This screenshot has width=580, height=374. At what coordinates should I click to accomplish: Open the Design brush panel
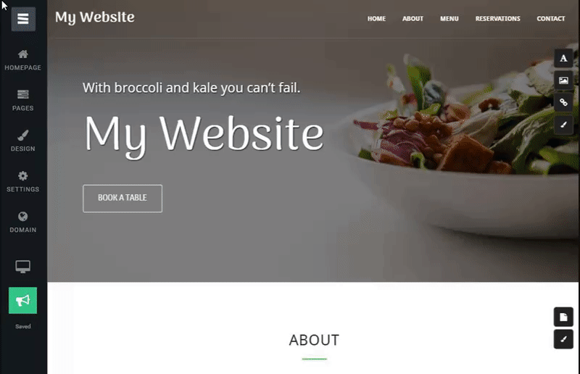pos(23,141)
